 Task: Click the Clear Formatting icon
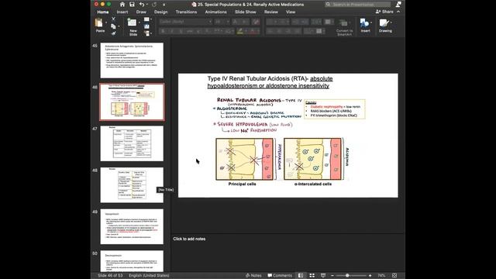[x=256, y=22]
